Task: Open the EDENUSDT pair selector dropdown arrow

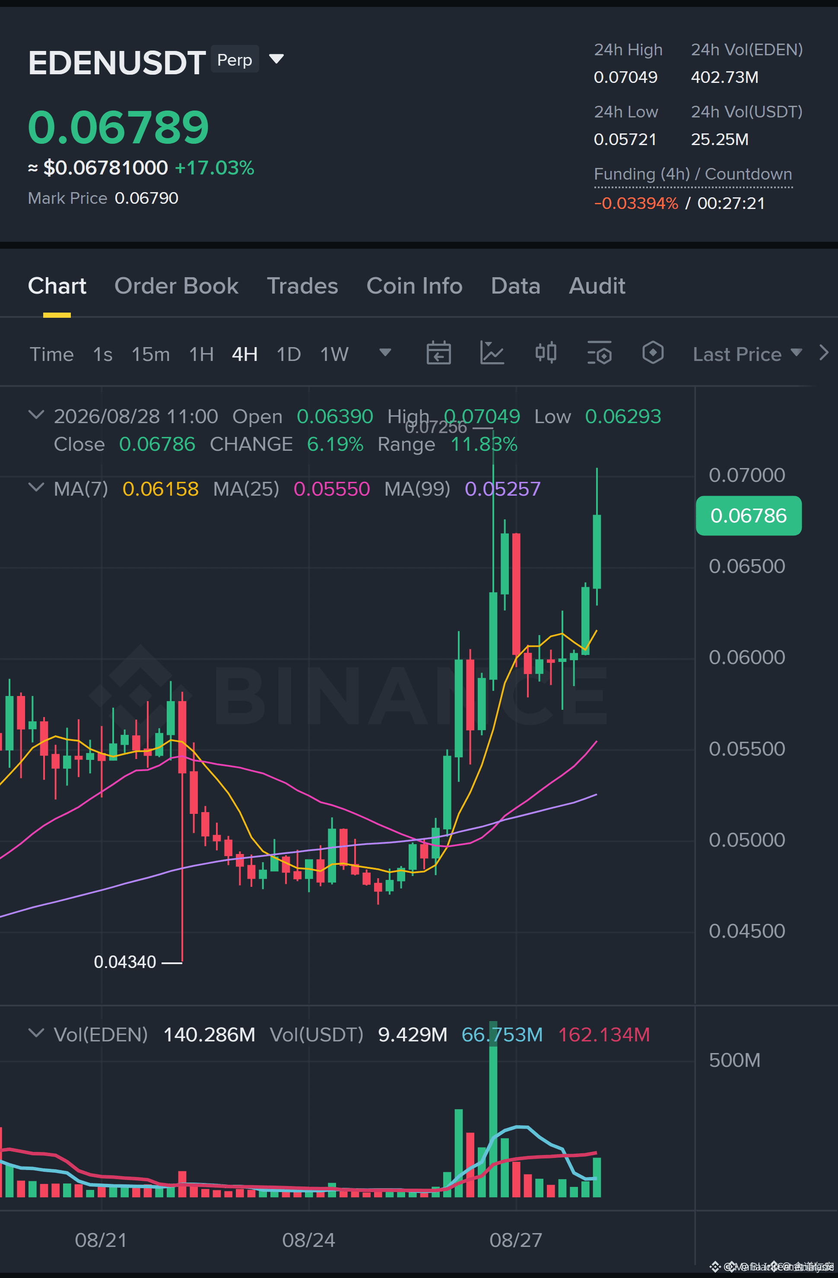Action: pyautogui.click(x=276, y=59)
